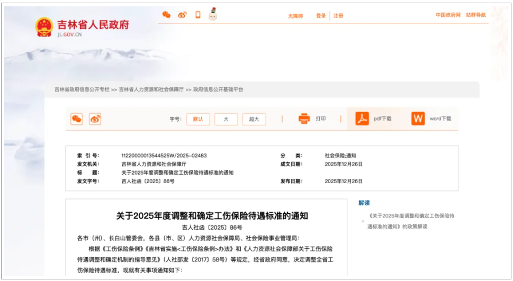
Task: Click 注册 to register
Action: pos(338,16)
